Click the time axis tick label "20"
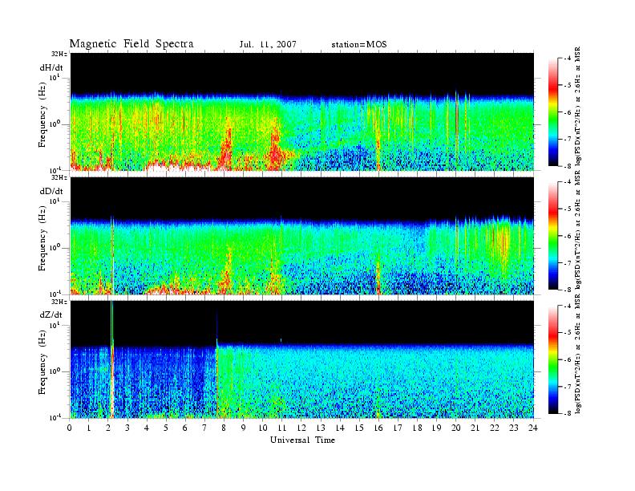Image resolution: width=635 pixels, height=491 pixels. click(456, 428)
